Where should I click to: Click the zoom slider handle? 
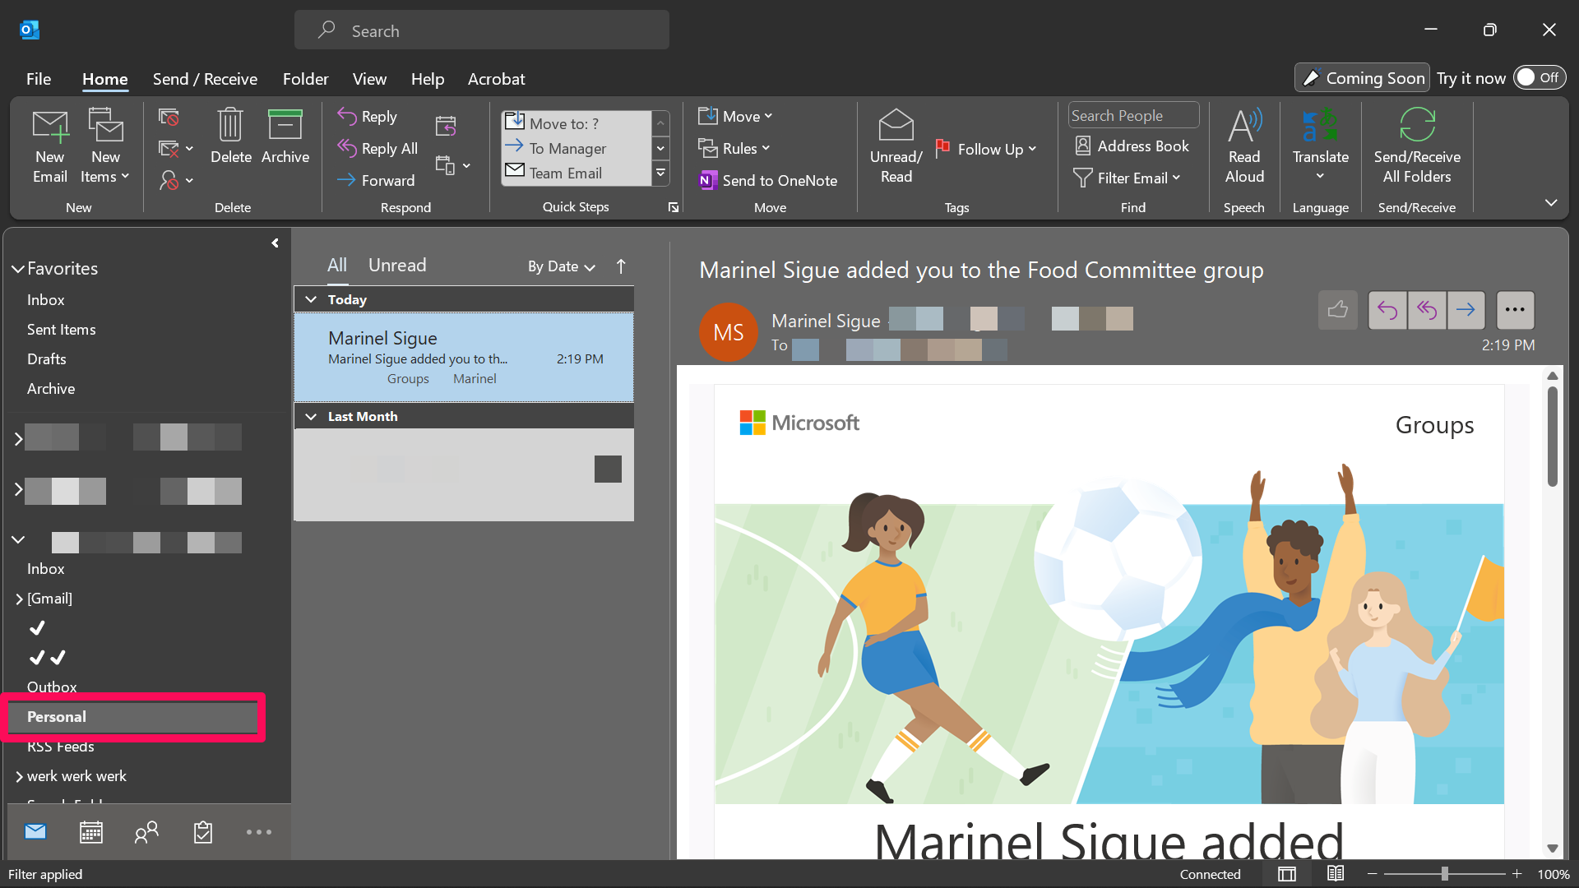tap(1444, 874)
